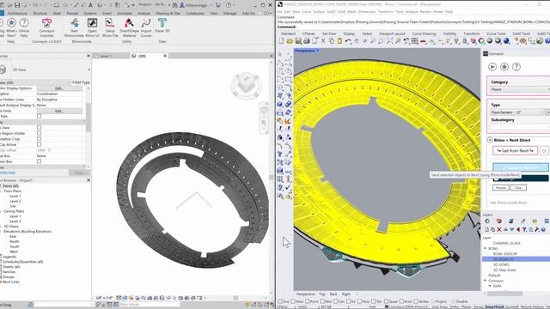Choose the Import Curves tool
Image resolution: width=550 pixels, height=309 pixels.
click(146, 27)
